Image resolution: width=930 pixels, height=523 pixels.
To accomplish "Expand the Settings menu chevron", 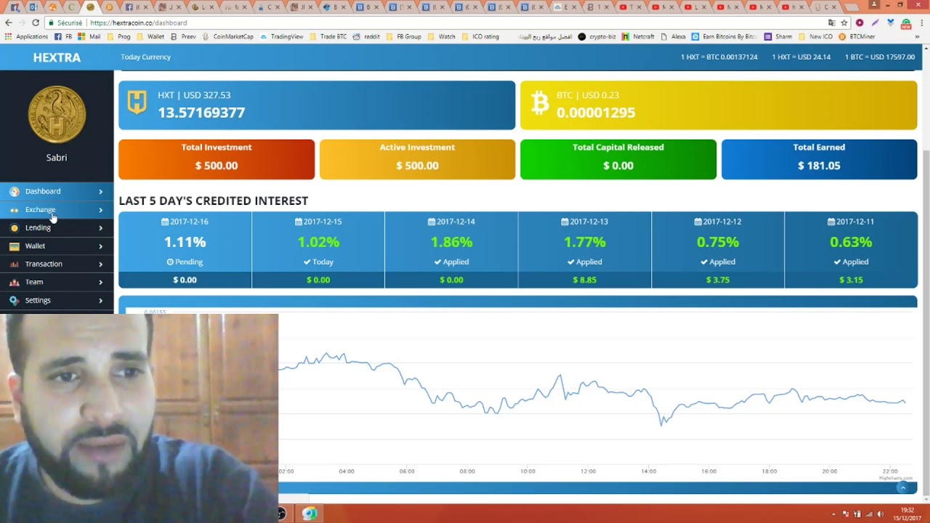I will point(100,300).
